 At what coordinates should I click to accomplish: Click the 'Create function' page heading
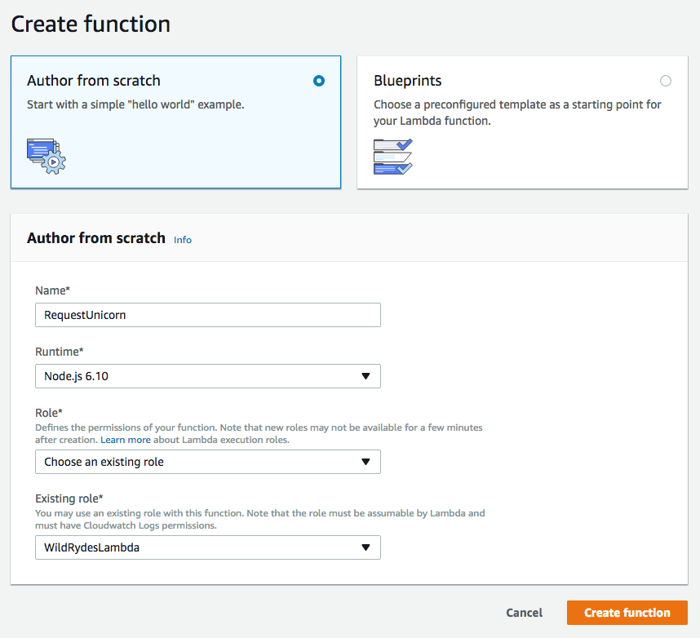pos(91,24)
